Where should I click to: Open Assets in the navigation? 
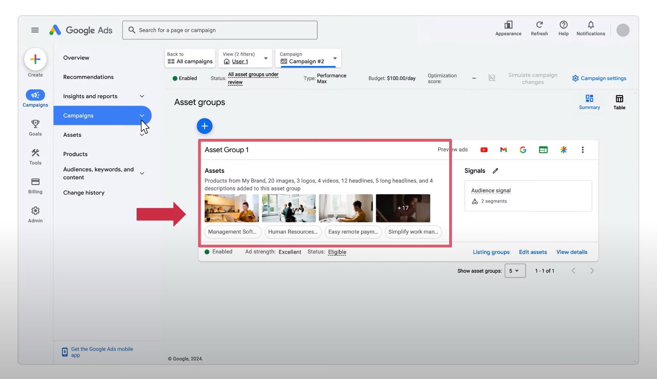72,135
